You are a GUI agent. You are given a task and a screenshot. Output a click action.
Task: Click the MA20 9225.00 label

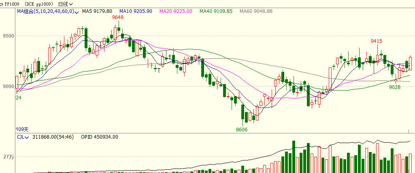(x=176, y=11)
